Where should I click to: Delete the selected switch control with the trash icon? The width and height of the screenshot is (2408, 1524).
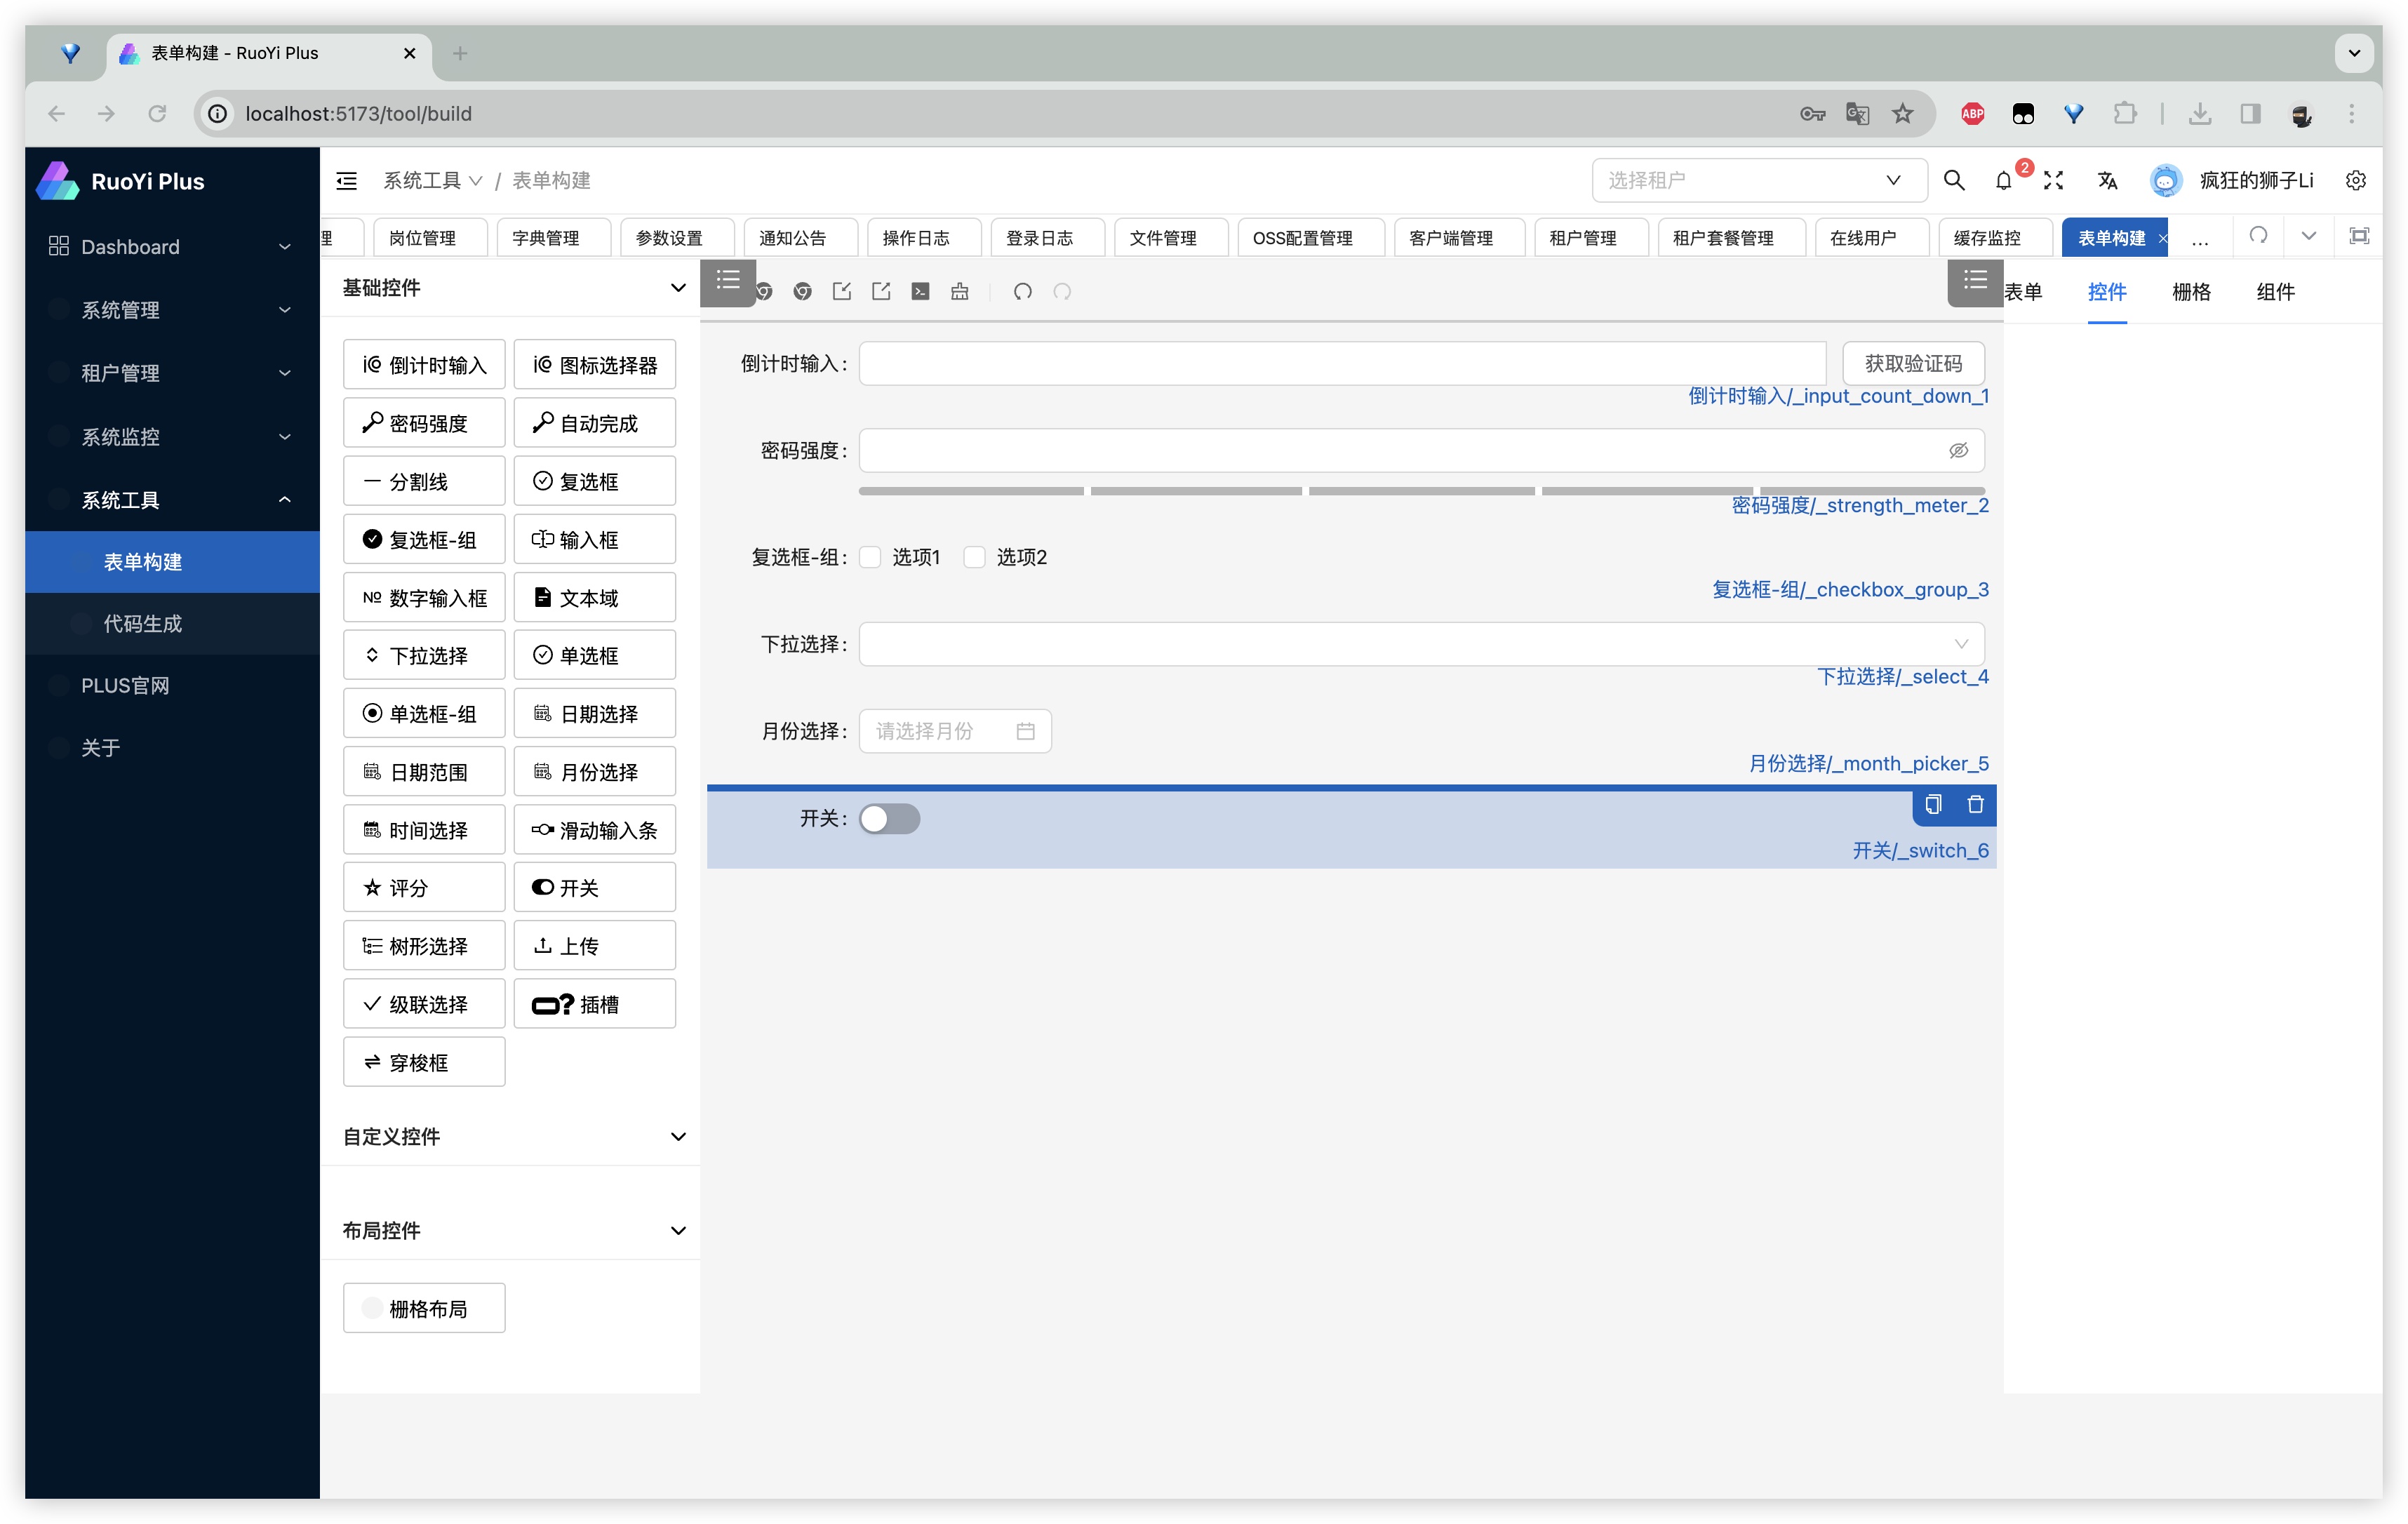click(x=1975, y=804)
